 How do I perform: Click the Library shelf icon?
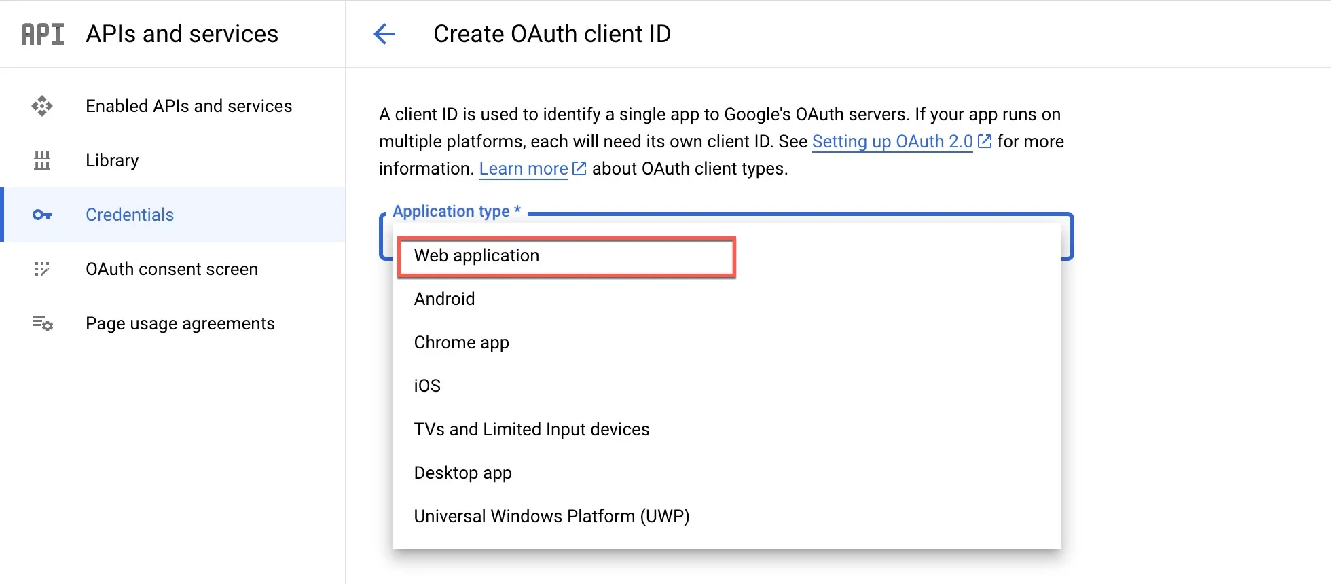(x=42, y=160)
